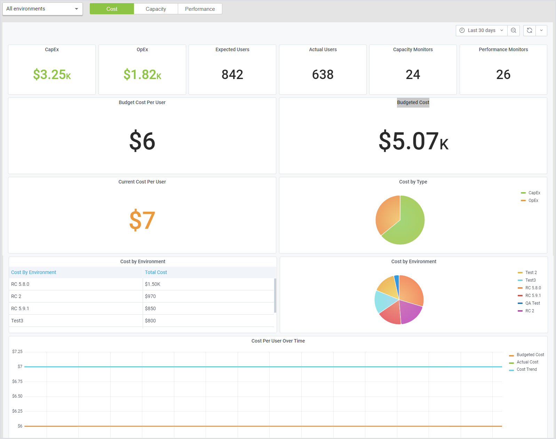This screenshot has height=439, width=556.
Task: Switch to the Performance tab
Action: 200,9
